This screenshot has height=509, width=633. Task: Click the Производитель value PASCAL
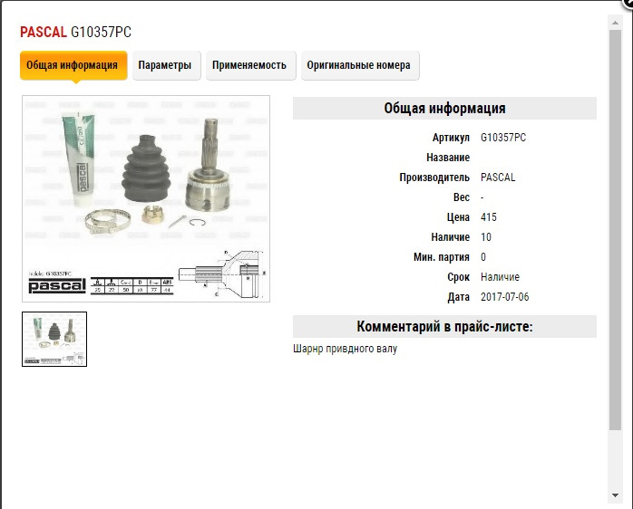click(498, 178)
